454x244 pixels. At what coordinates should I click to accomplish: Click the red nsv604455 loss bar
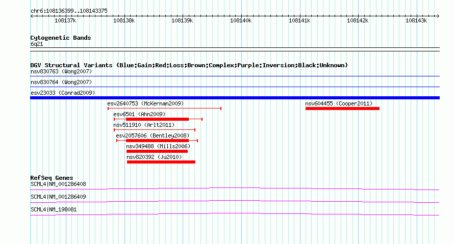[x=342, y=109]
